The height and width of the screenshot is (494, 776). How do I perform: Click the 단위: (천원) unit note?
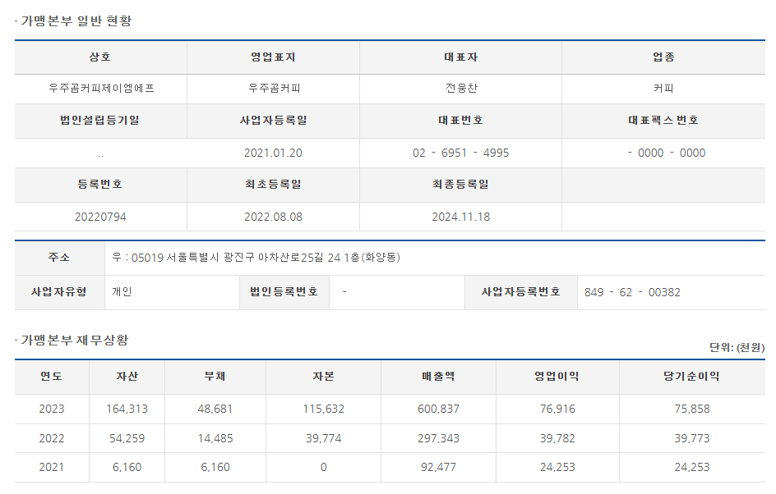tap(737, 348)
